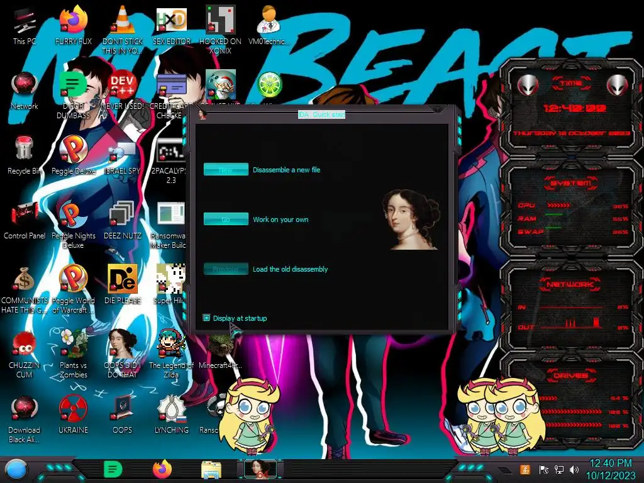This screenshot has height=483, width=644.
Task: Open the HOOKED ON XONIX icon
Action: 220,21
